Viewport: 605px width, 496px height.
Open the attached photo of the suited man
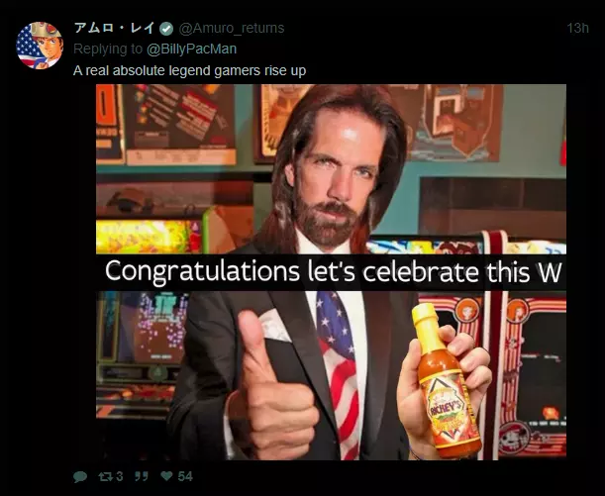pos(331,272)
